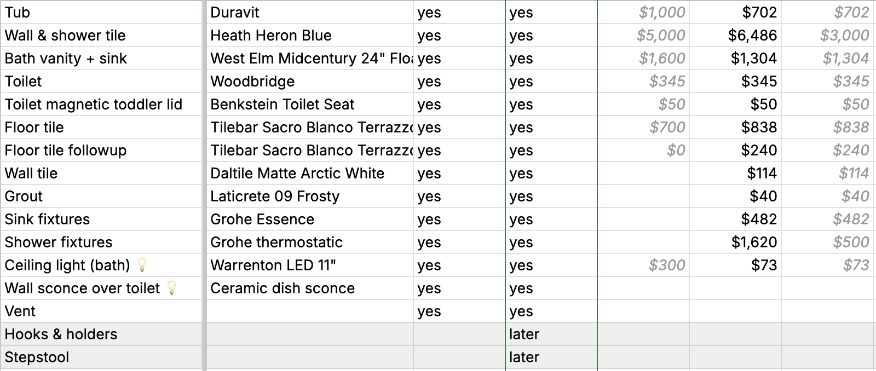Click the Warrenton LED 11" cell
Screen dimensions: 876x371
click(x=310, y=265)
